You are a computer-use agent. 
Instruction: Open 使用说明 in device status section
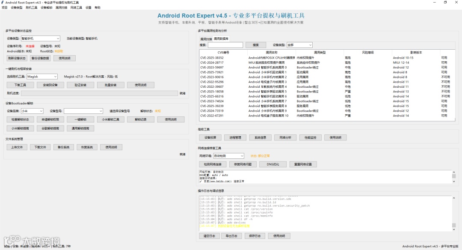(x=65, y=58)
